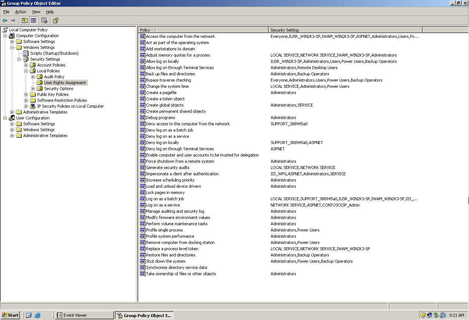Open the Help menu

(50, 12)
